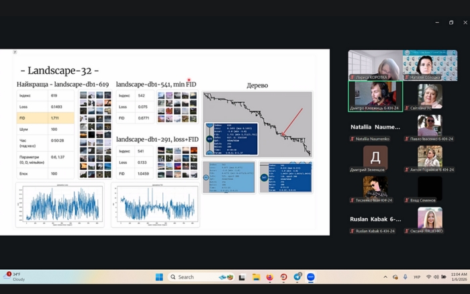Open File Explorer from the taskbar
Image resolution: width=470 pixels, height=294 pixels.
pyautogui.click(x=256, y=277)
